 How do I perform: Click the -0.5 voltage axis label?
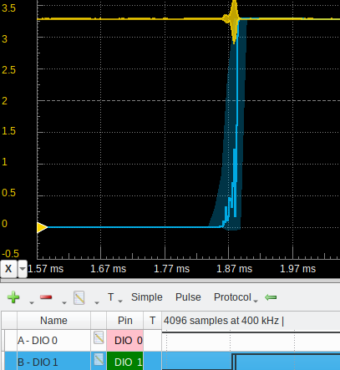[x=10, y=254]
